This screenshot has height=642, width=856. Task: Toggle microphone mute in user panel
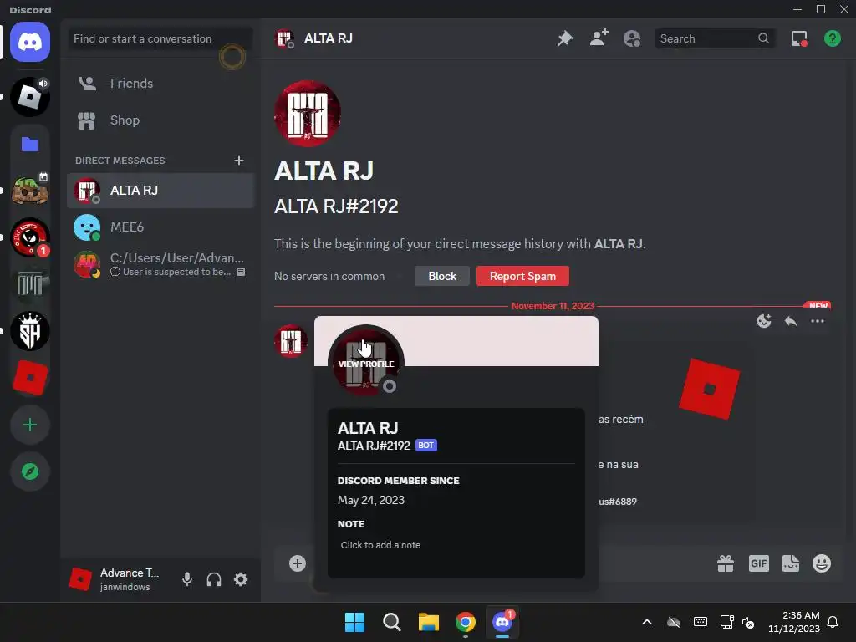point(186,579)
